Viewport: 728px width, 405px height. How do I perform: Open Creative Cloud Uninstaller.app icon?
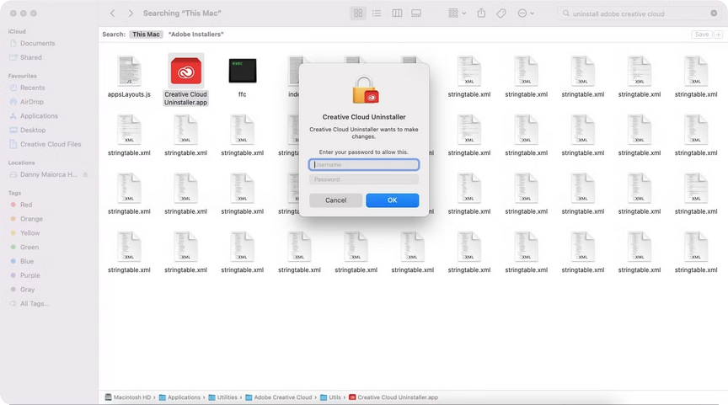185,72
